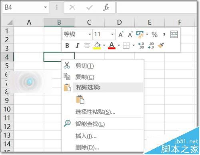Select column A header
The image size is (200, 155).
(29, 22)
